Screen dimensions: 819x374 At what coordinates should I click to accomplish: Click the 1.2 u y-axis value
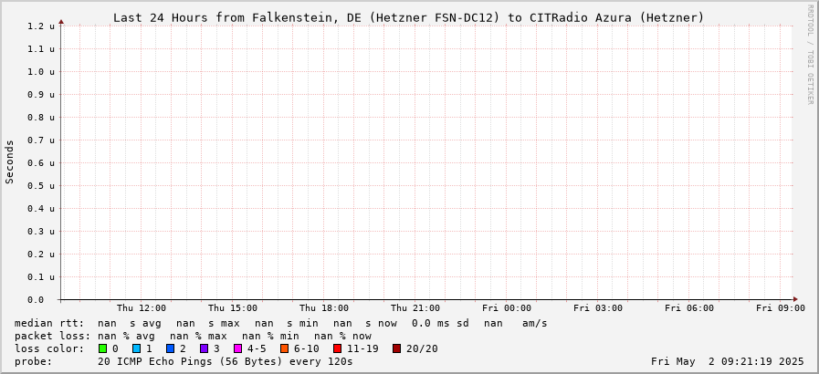point(41,26)
